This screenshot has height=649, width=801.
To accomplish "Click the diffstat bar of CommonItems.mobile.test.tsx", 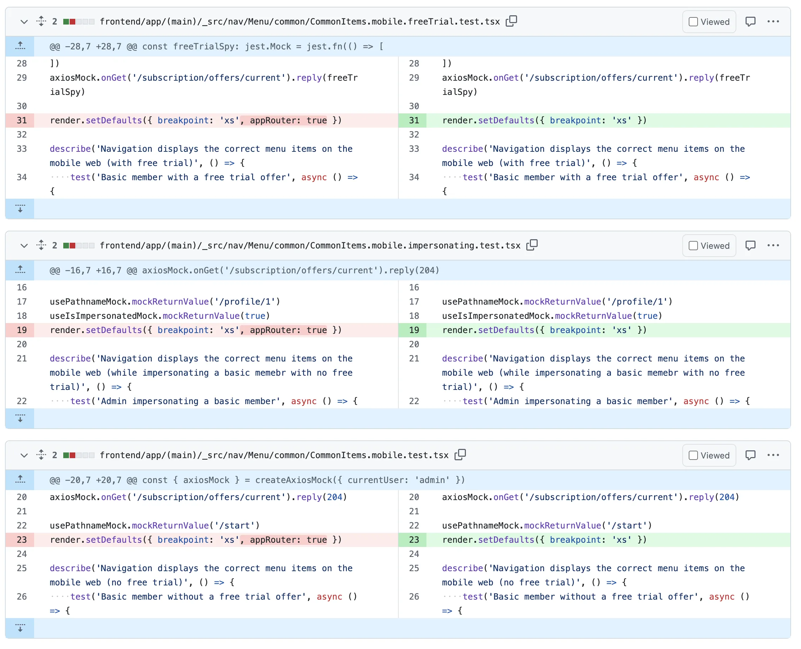I will [x=79, y=456].
